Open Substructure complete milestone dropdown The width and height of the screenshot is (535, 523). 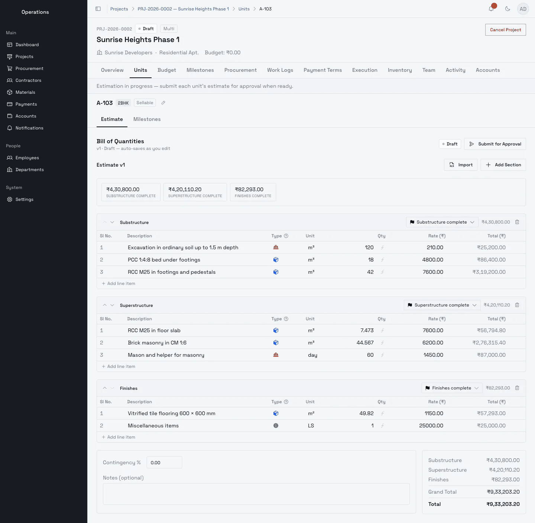(x=442, y=222)
